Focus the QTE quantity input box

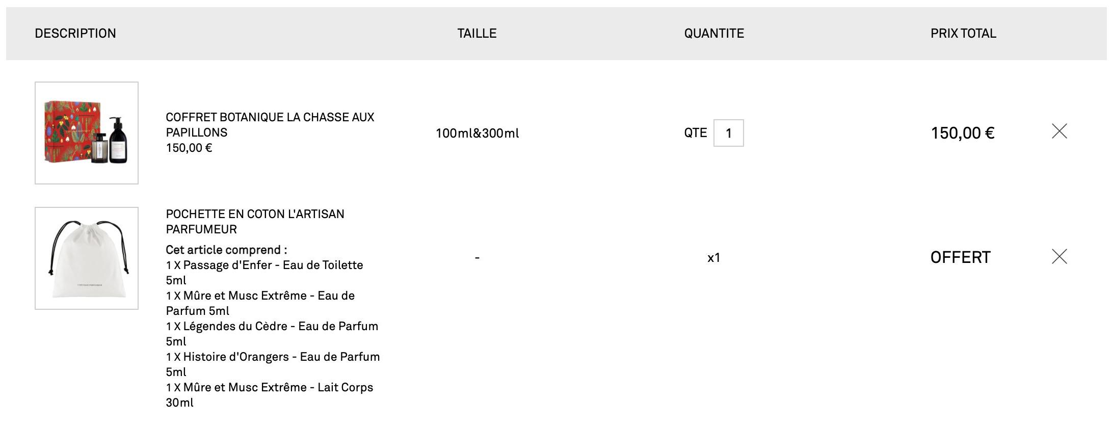pyautogui.click(x=728, y=133)
